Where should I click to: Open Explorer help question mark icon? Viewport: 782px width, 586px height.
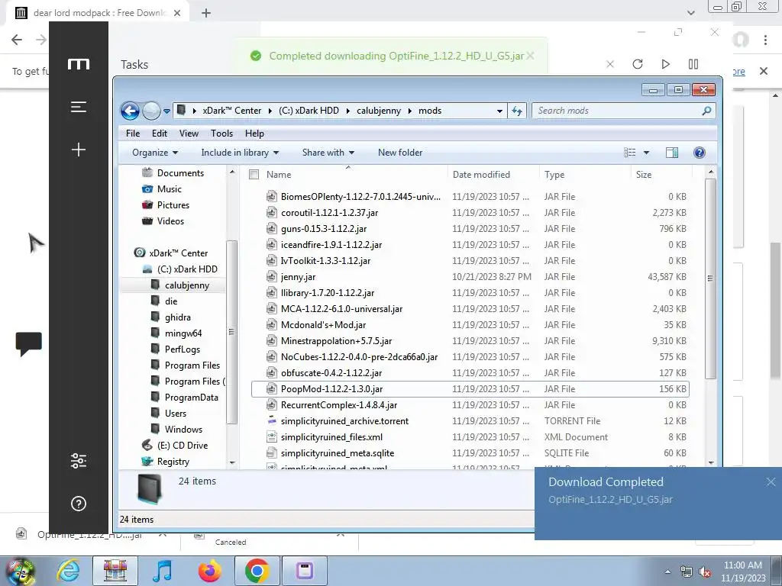pos(700,153)
